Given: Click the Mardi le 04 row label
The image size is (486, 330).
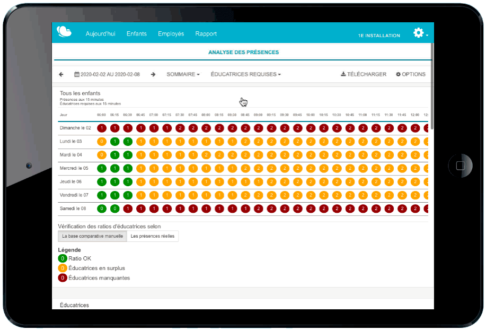Looking at the screenshot, I should [70, 155].
